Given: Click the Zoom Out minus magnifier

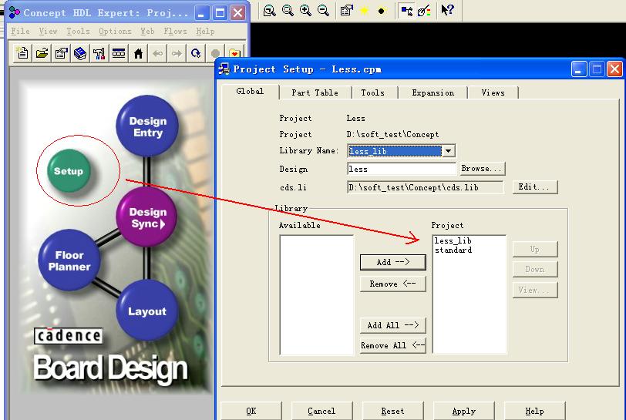Looking at the screenshot, I should point(323,10).
